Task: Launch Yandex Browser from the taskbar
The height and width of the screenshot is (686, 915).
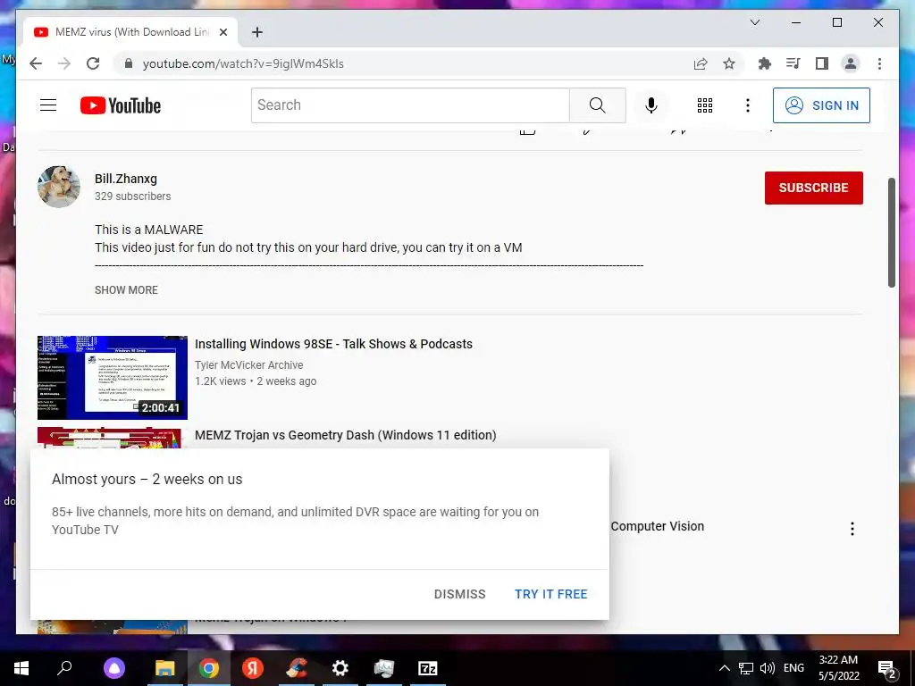Action: coord(253,668)
